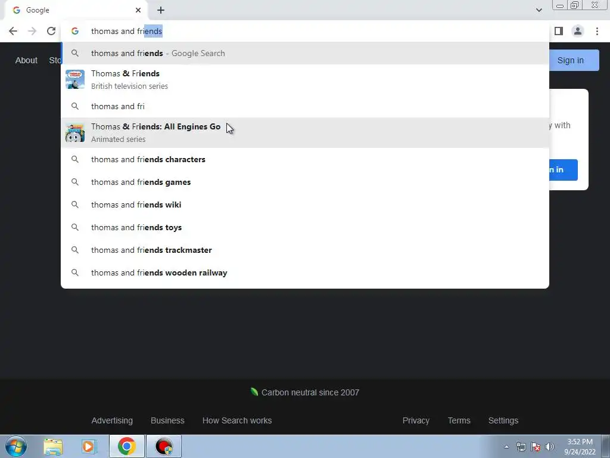The width and height of the screenshot is (610, 458).
Task: Choose 'thomas and friends games' suggestion
Action: [305, 182]
